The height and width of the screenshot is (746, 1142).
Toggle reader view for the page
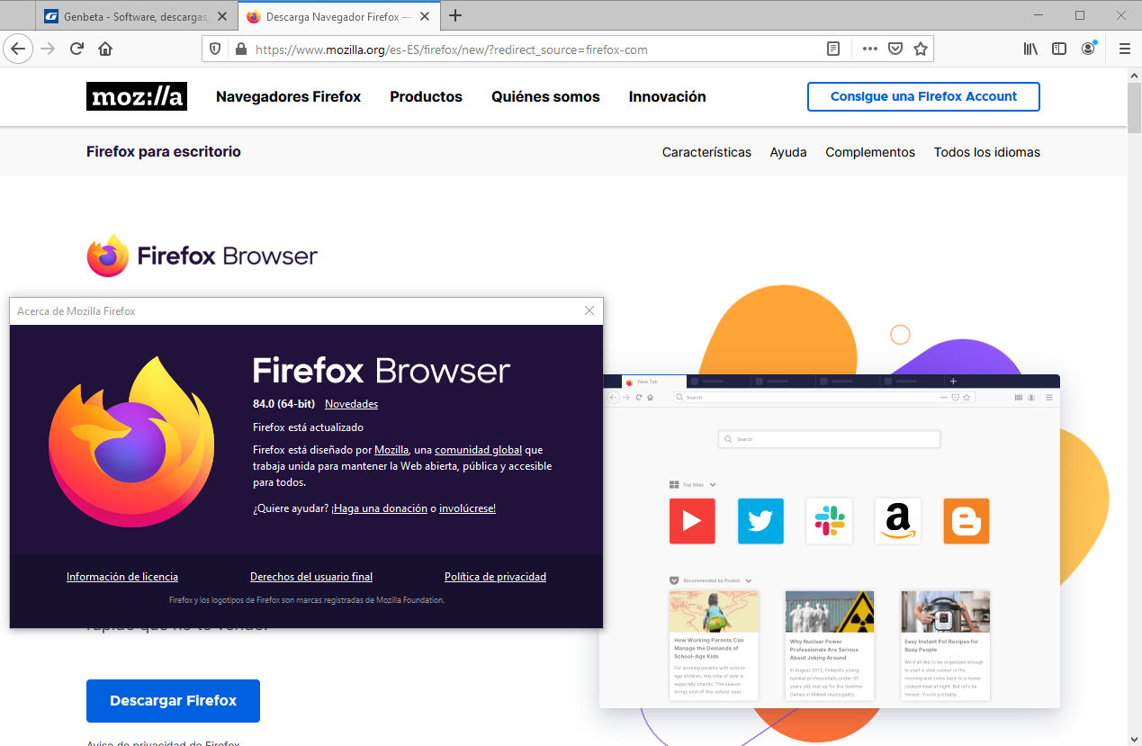(x=833, y=49)
